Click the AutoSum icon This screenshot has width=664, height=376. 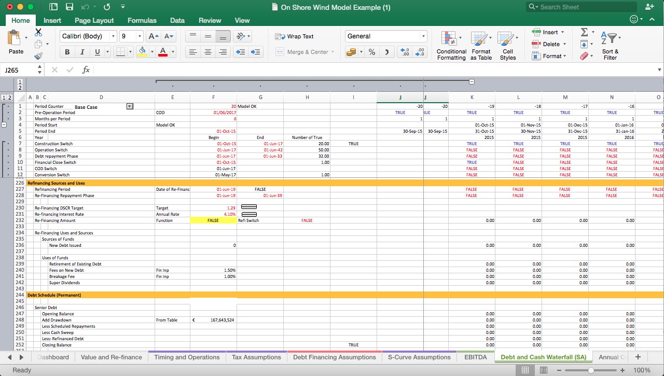(585, 33)
